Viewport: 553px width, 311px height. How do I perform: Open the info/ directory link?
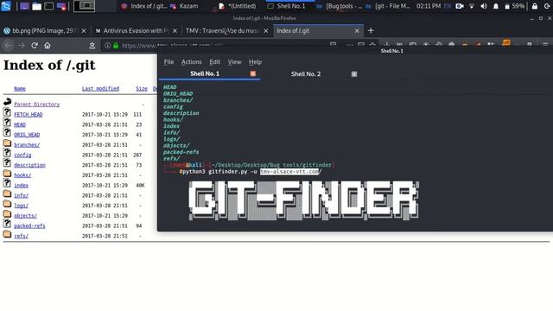pyautogui.click(x=21, y=195)
